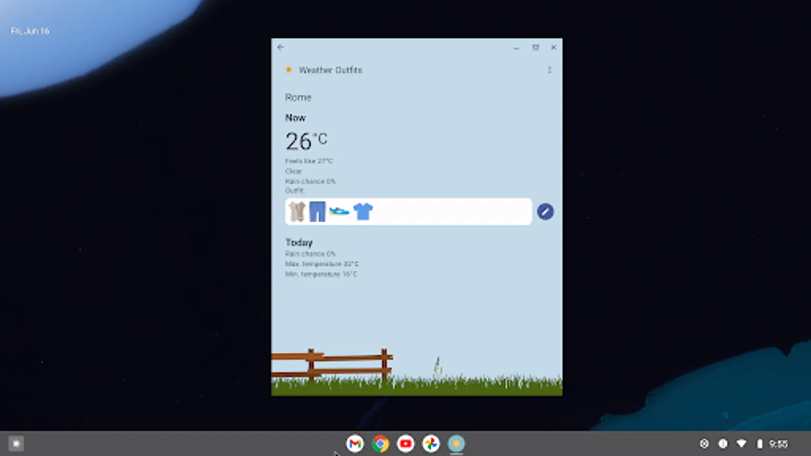The width and height of the screenshot is (811, 456).
Task: Click the 'Today' heading
Action: click(299, 242)
